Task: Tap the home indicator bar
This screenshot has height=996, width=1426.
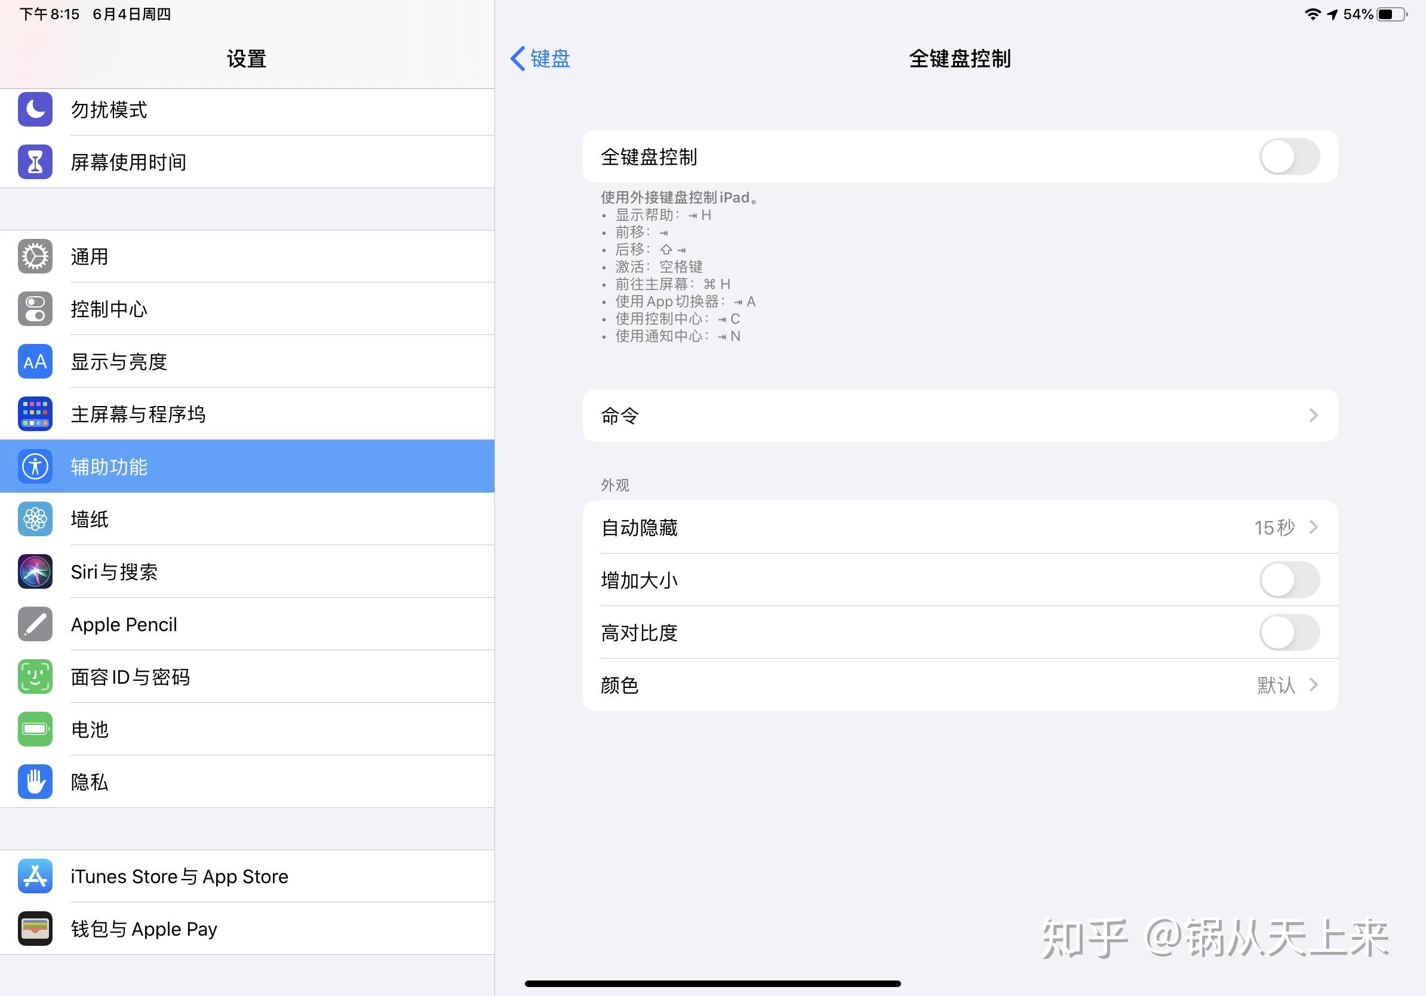Action: (712, 983)
